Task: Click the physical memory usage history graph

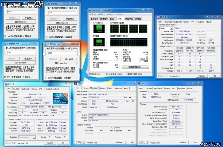Action: click(x=129, y=42)
